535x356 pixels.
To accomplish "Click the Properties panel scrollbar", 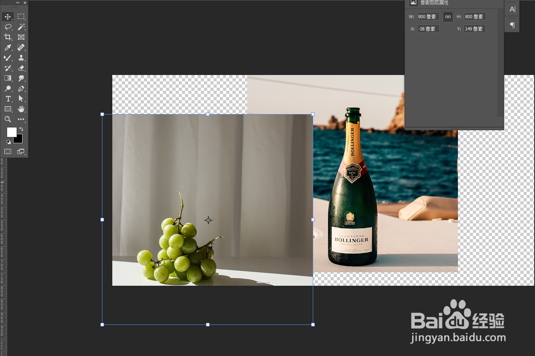I will coord(500,63).
